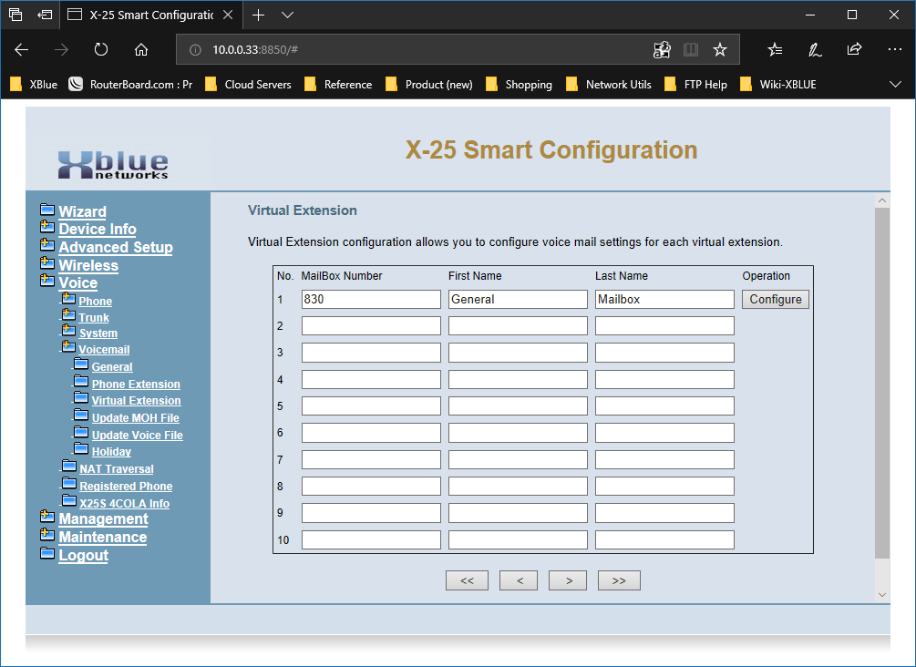Click the MailBox Number field in row 2

click(371, 325)
